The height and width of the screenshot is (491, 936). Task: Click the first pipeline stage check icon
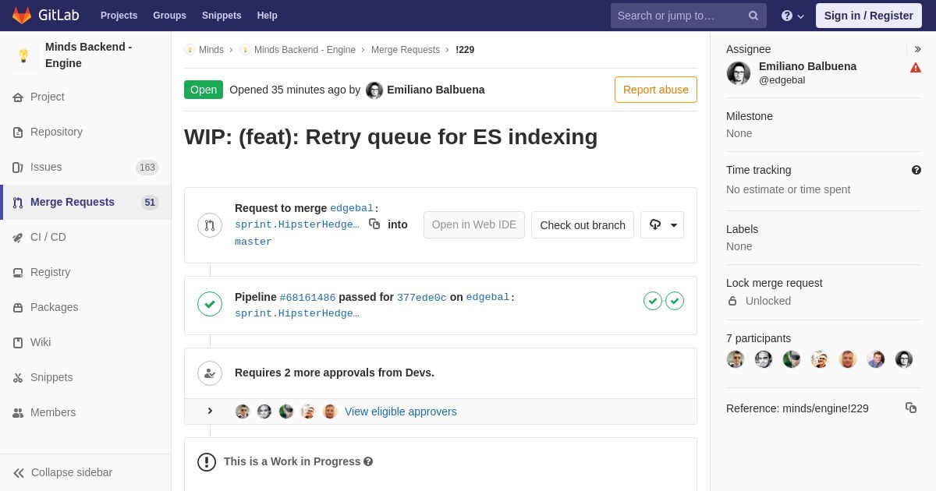tap(653, 301)
